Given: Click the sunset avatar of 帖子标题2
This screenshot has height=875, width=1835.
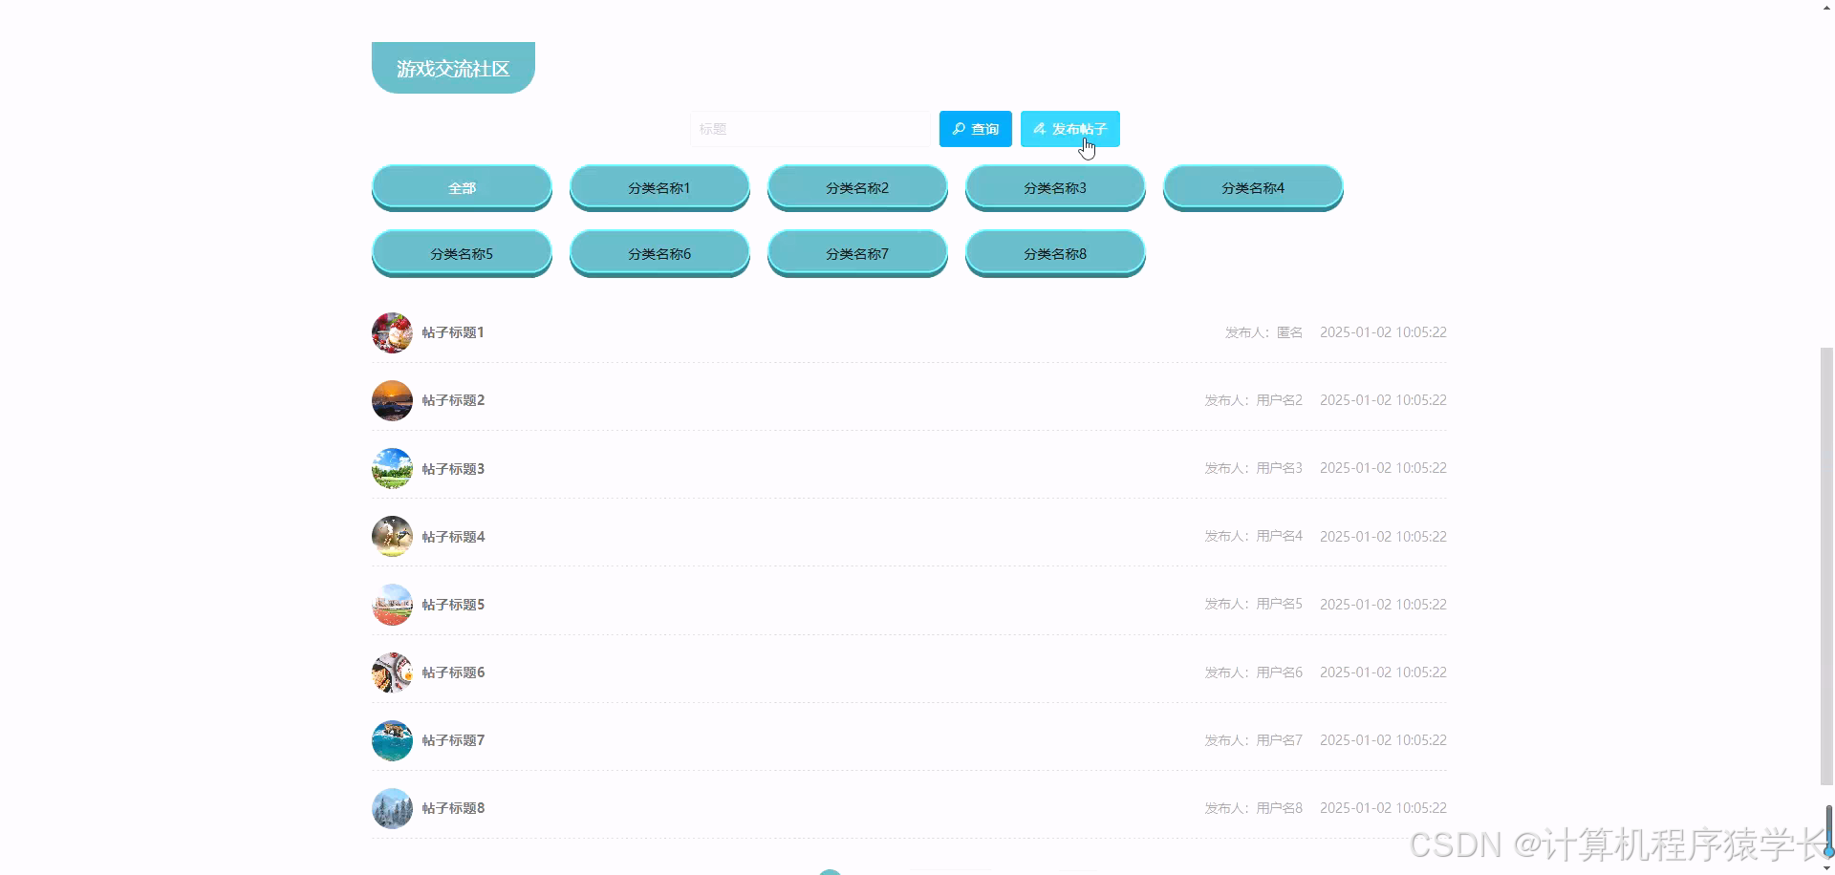Looking at the screenshot, I should pyautogui.click(x=392, y=400).
